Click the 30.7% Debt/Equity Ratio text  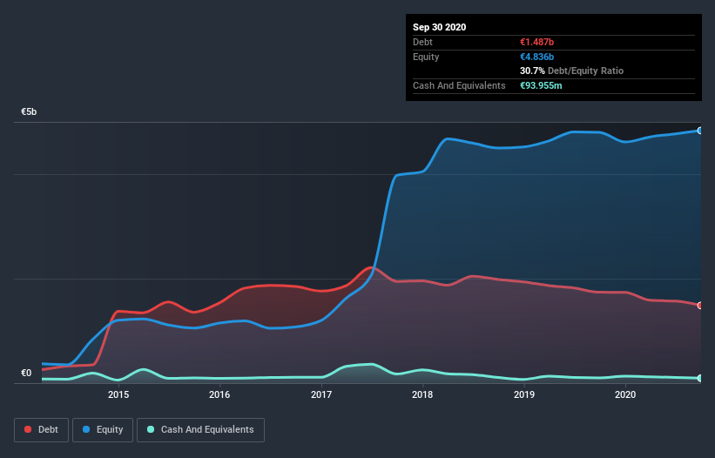(x=571, y=71)
